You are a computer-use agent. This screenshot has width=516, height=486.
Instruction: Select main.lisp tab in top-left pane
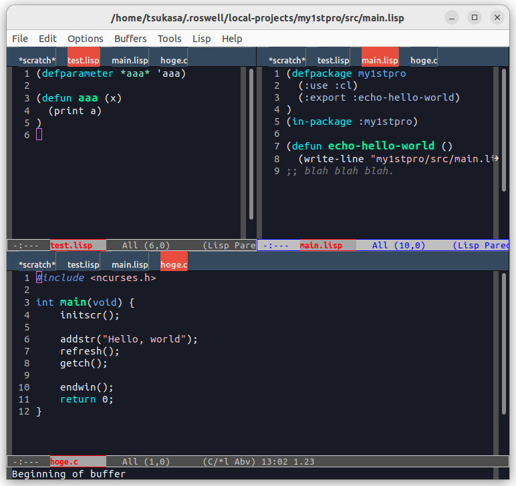130,60
